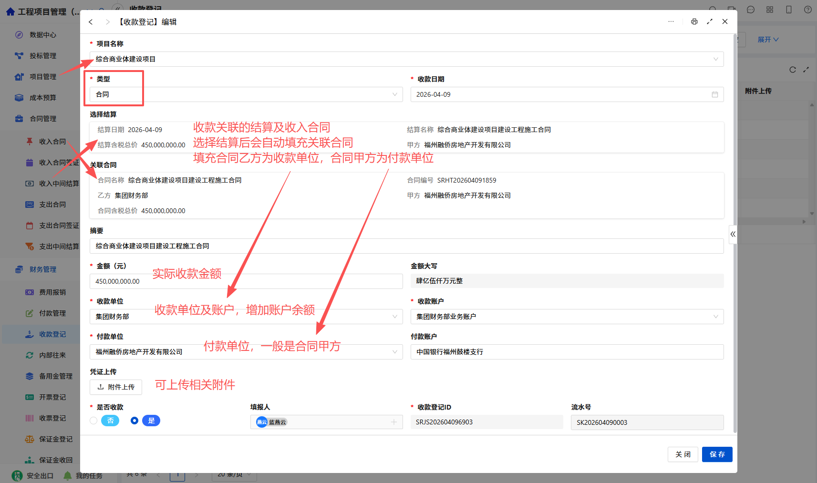This screenshot has height=483, width=817.
Task: Select 是 radio for 是否收款
Action: pos(134,421)
